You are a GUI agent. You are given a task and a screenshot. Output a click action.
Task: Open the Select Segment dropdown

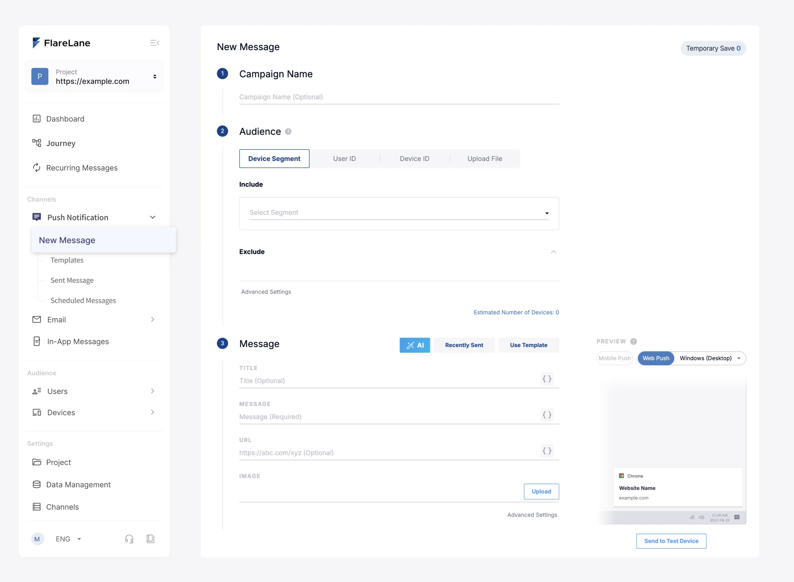click(399, 213)
